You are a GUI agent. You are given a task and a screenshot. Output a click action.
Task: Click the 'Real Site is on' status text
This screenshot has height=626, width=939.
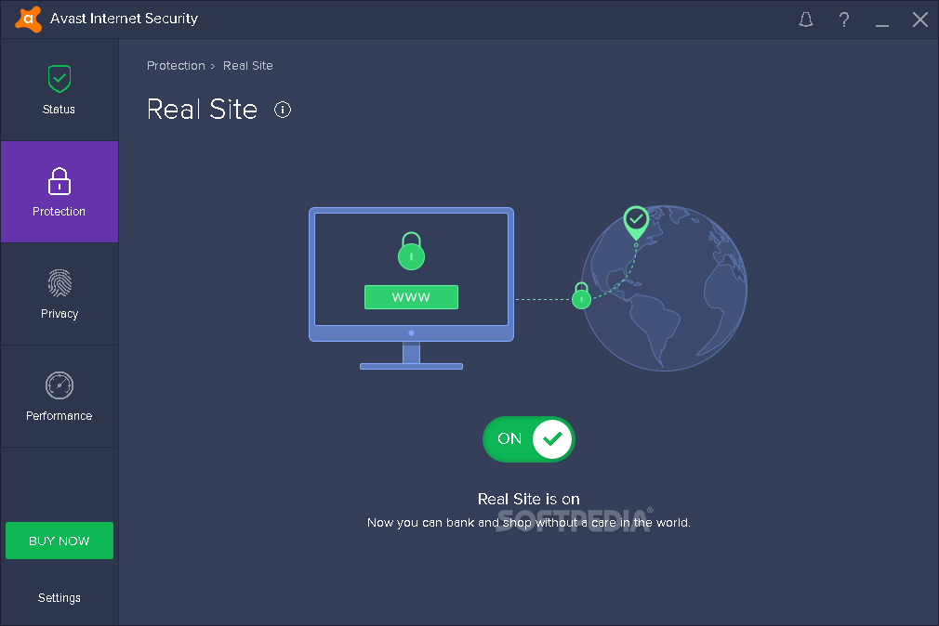click(x=529, y=499)
